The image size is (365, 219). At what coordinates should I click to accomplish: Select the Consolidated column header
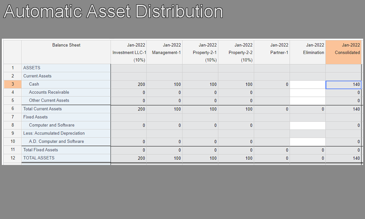[343, 52]
